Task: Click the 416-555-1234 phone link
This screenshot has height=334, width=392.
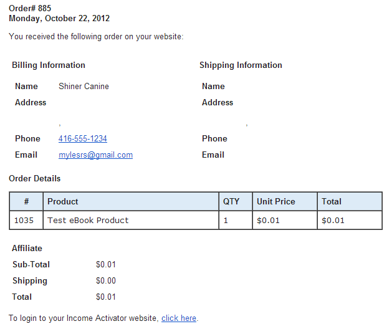Action: 83,138
